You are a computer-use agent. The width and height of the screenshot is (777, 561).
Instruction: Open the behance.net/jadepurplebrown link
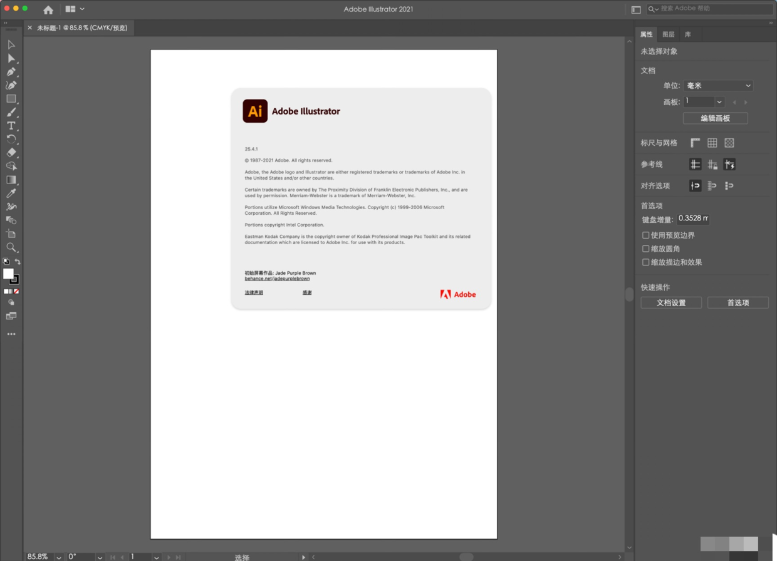point(277,279)
